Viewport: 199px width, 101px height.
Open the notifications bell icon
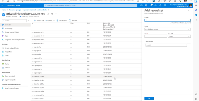(x=151, y=5)
